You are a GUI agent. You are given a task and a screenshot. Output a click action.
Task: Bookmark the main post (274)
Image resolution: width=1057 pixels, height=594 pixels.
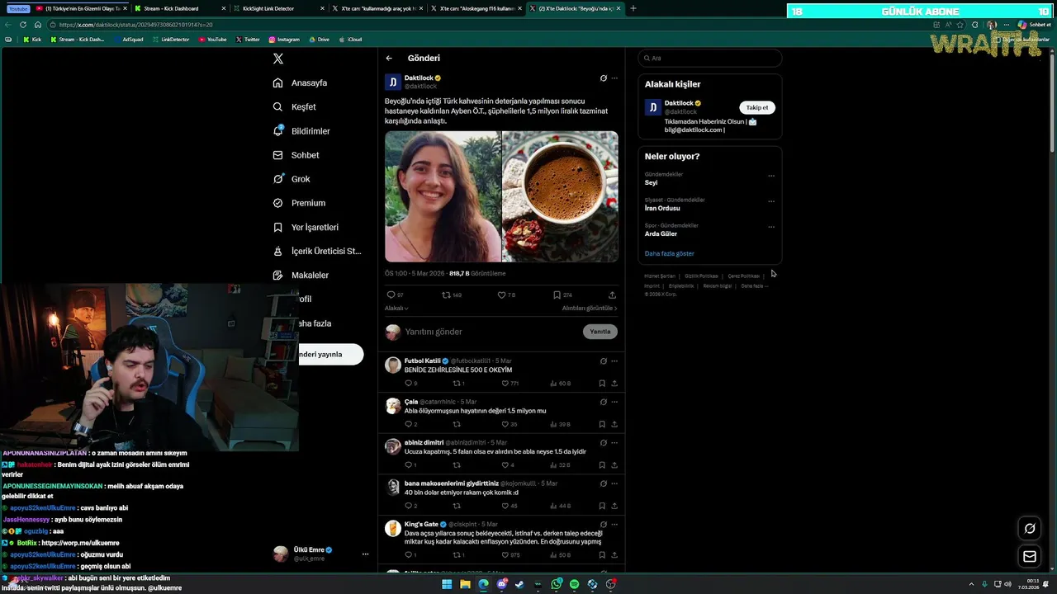pyautogui.click(x=562, y=295)
